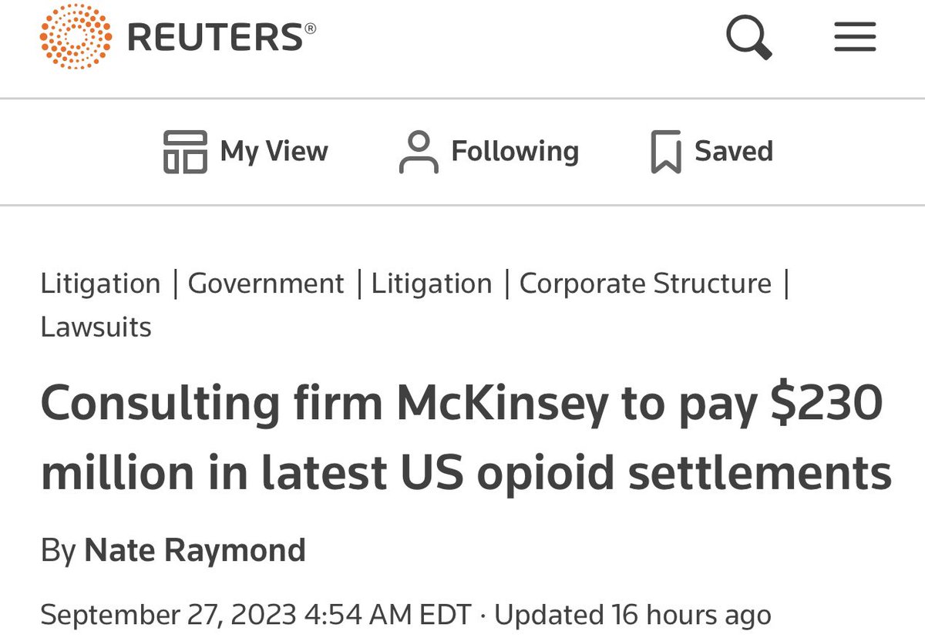Viewport: 925px width, 641px height.
Task: Click the McKinsey opioid settlement headline
Action: pos(462,439)
